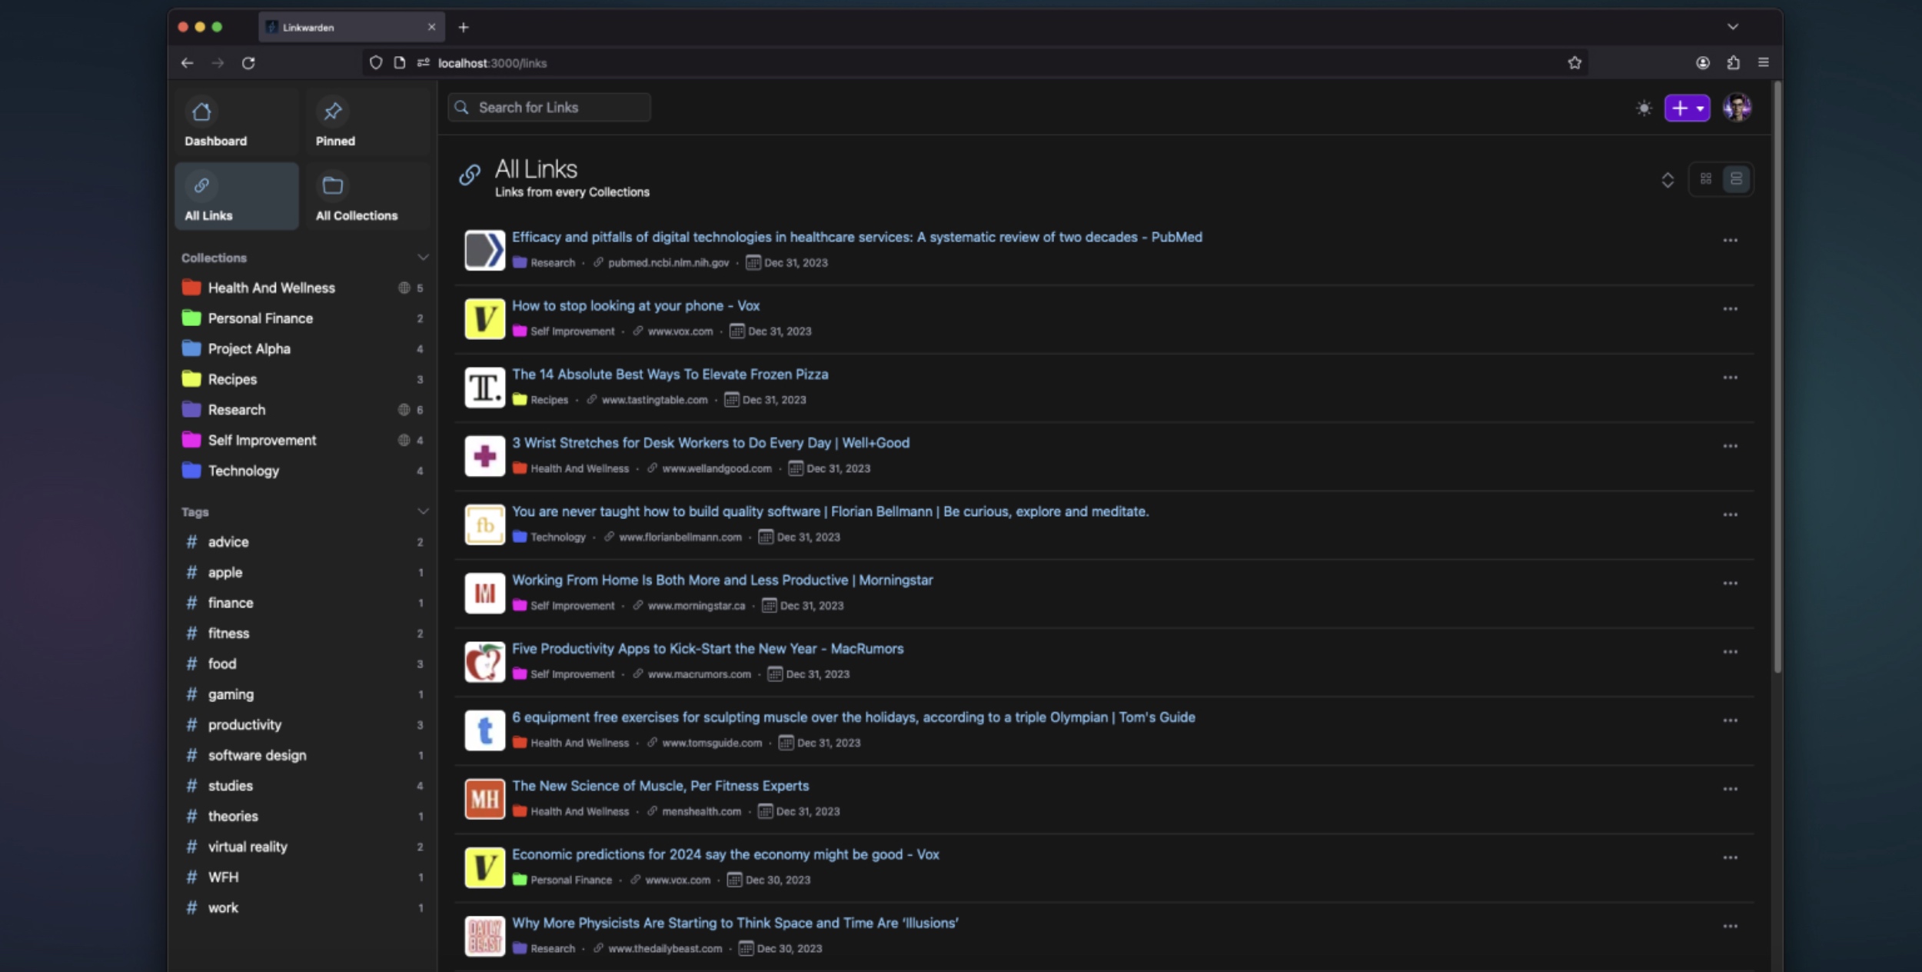Click the page vertical scrollbar

point(1777,377)
